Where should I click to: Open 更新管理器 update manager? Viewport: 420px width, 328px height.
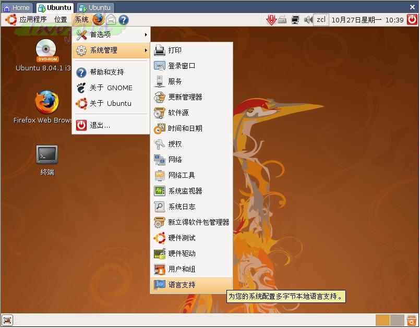[191, 97]
